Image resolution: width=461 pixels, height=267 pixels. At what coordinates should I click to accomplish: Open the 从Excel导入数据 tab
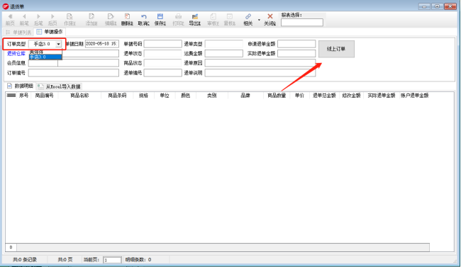coord(59,86)
